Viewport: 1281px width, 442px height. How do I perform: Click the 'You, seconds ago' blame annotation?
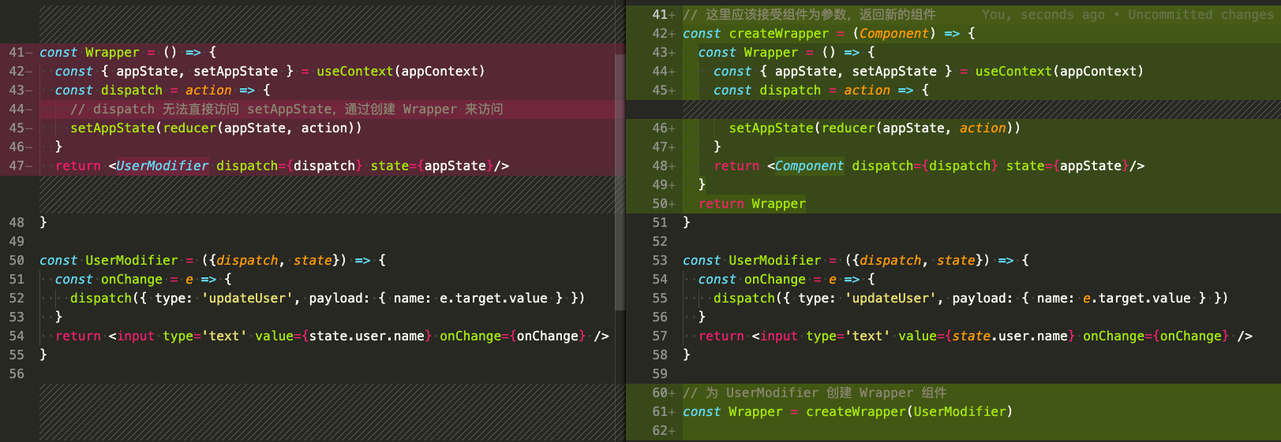coord(1043,15)
